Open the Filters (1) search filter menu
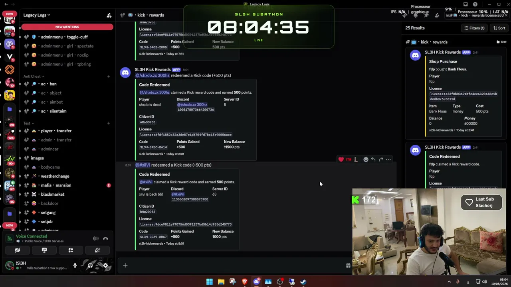The width and height of the screenshot is (511, 287). [474, 28]
